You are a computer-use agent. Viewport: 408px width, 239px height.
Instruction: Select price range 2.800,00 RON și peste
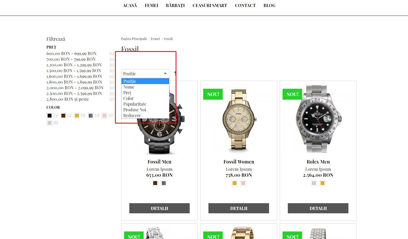click(x=68, y=99)
